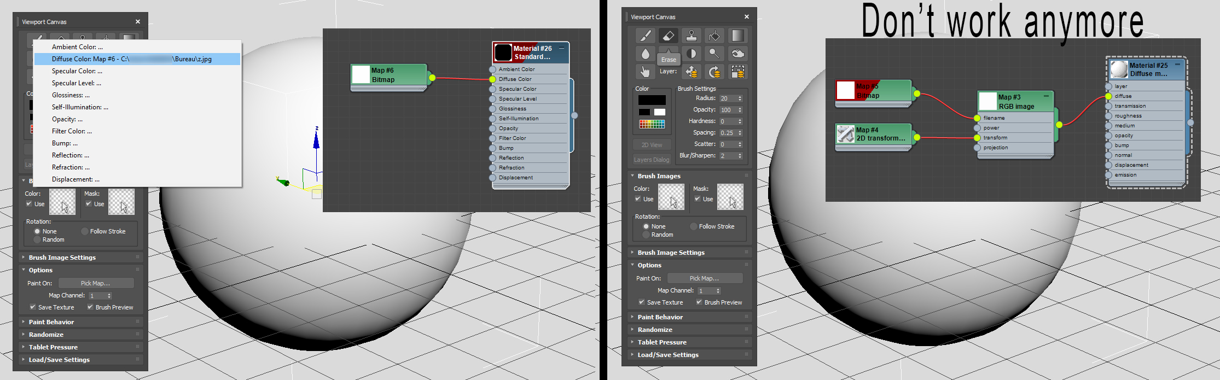Image resolution: width=1220 pixels, height=380 pixels.
Task: Choose Opacity entry in the popup menu
Action: coord(137,119)
